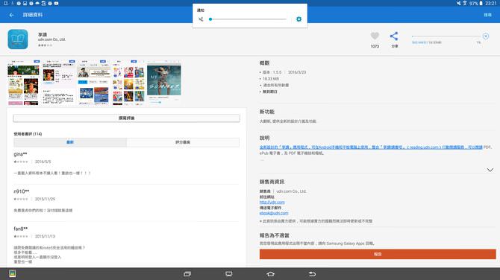Tap fan8** review date 2015/11/13
The image size is (500, 280).
coord(45,236)
